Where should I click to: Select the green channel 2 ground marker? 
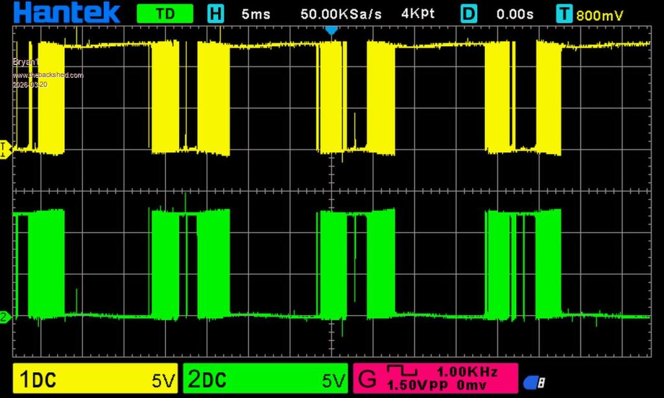5,317
